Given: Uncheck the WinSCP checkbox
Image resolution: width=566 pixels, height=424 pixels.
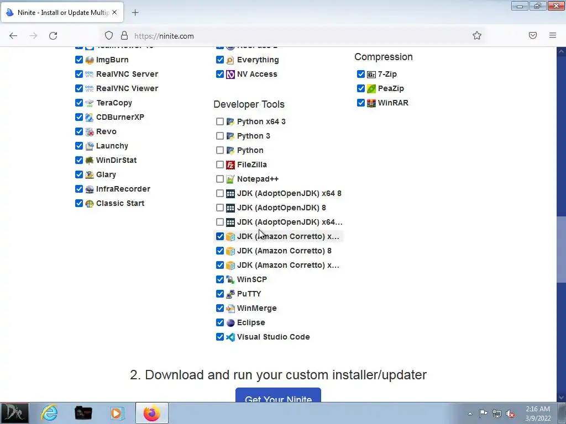Looking at the screenshot, I should [220, 279].
